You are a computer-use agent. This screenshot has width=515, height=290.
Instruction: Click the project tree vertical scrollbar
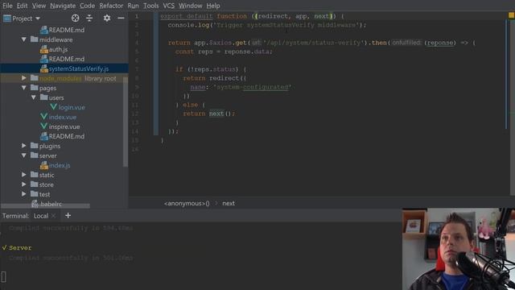[x=126, y=122]
